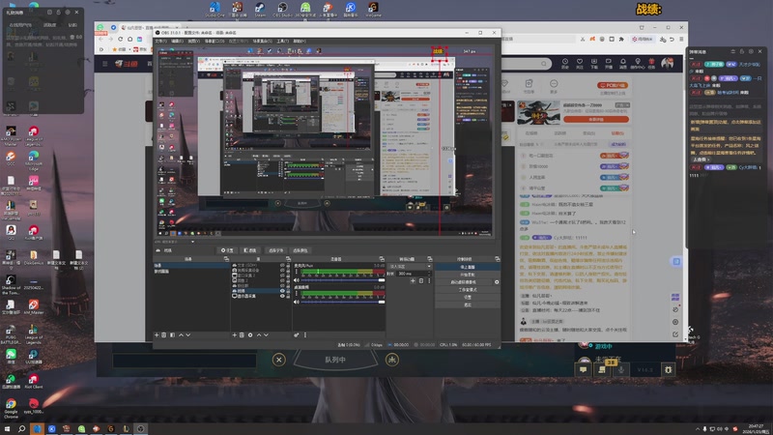
Task: Open user avatar on Douyu header
Action: click(667, 63)
